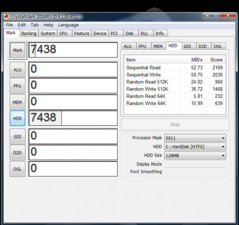The height and width of the screenshot is (225, 239).
Task: Open the D2D results sub-tab
Action: click(x=204, y=46)
